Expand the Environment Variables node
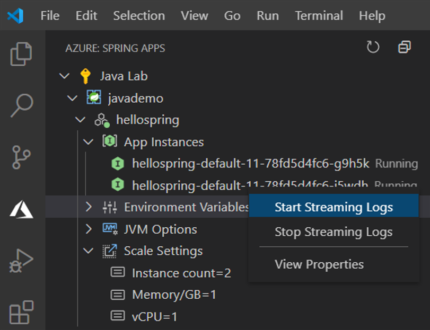Screen dimensions: 430x330 [89, 207]
